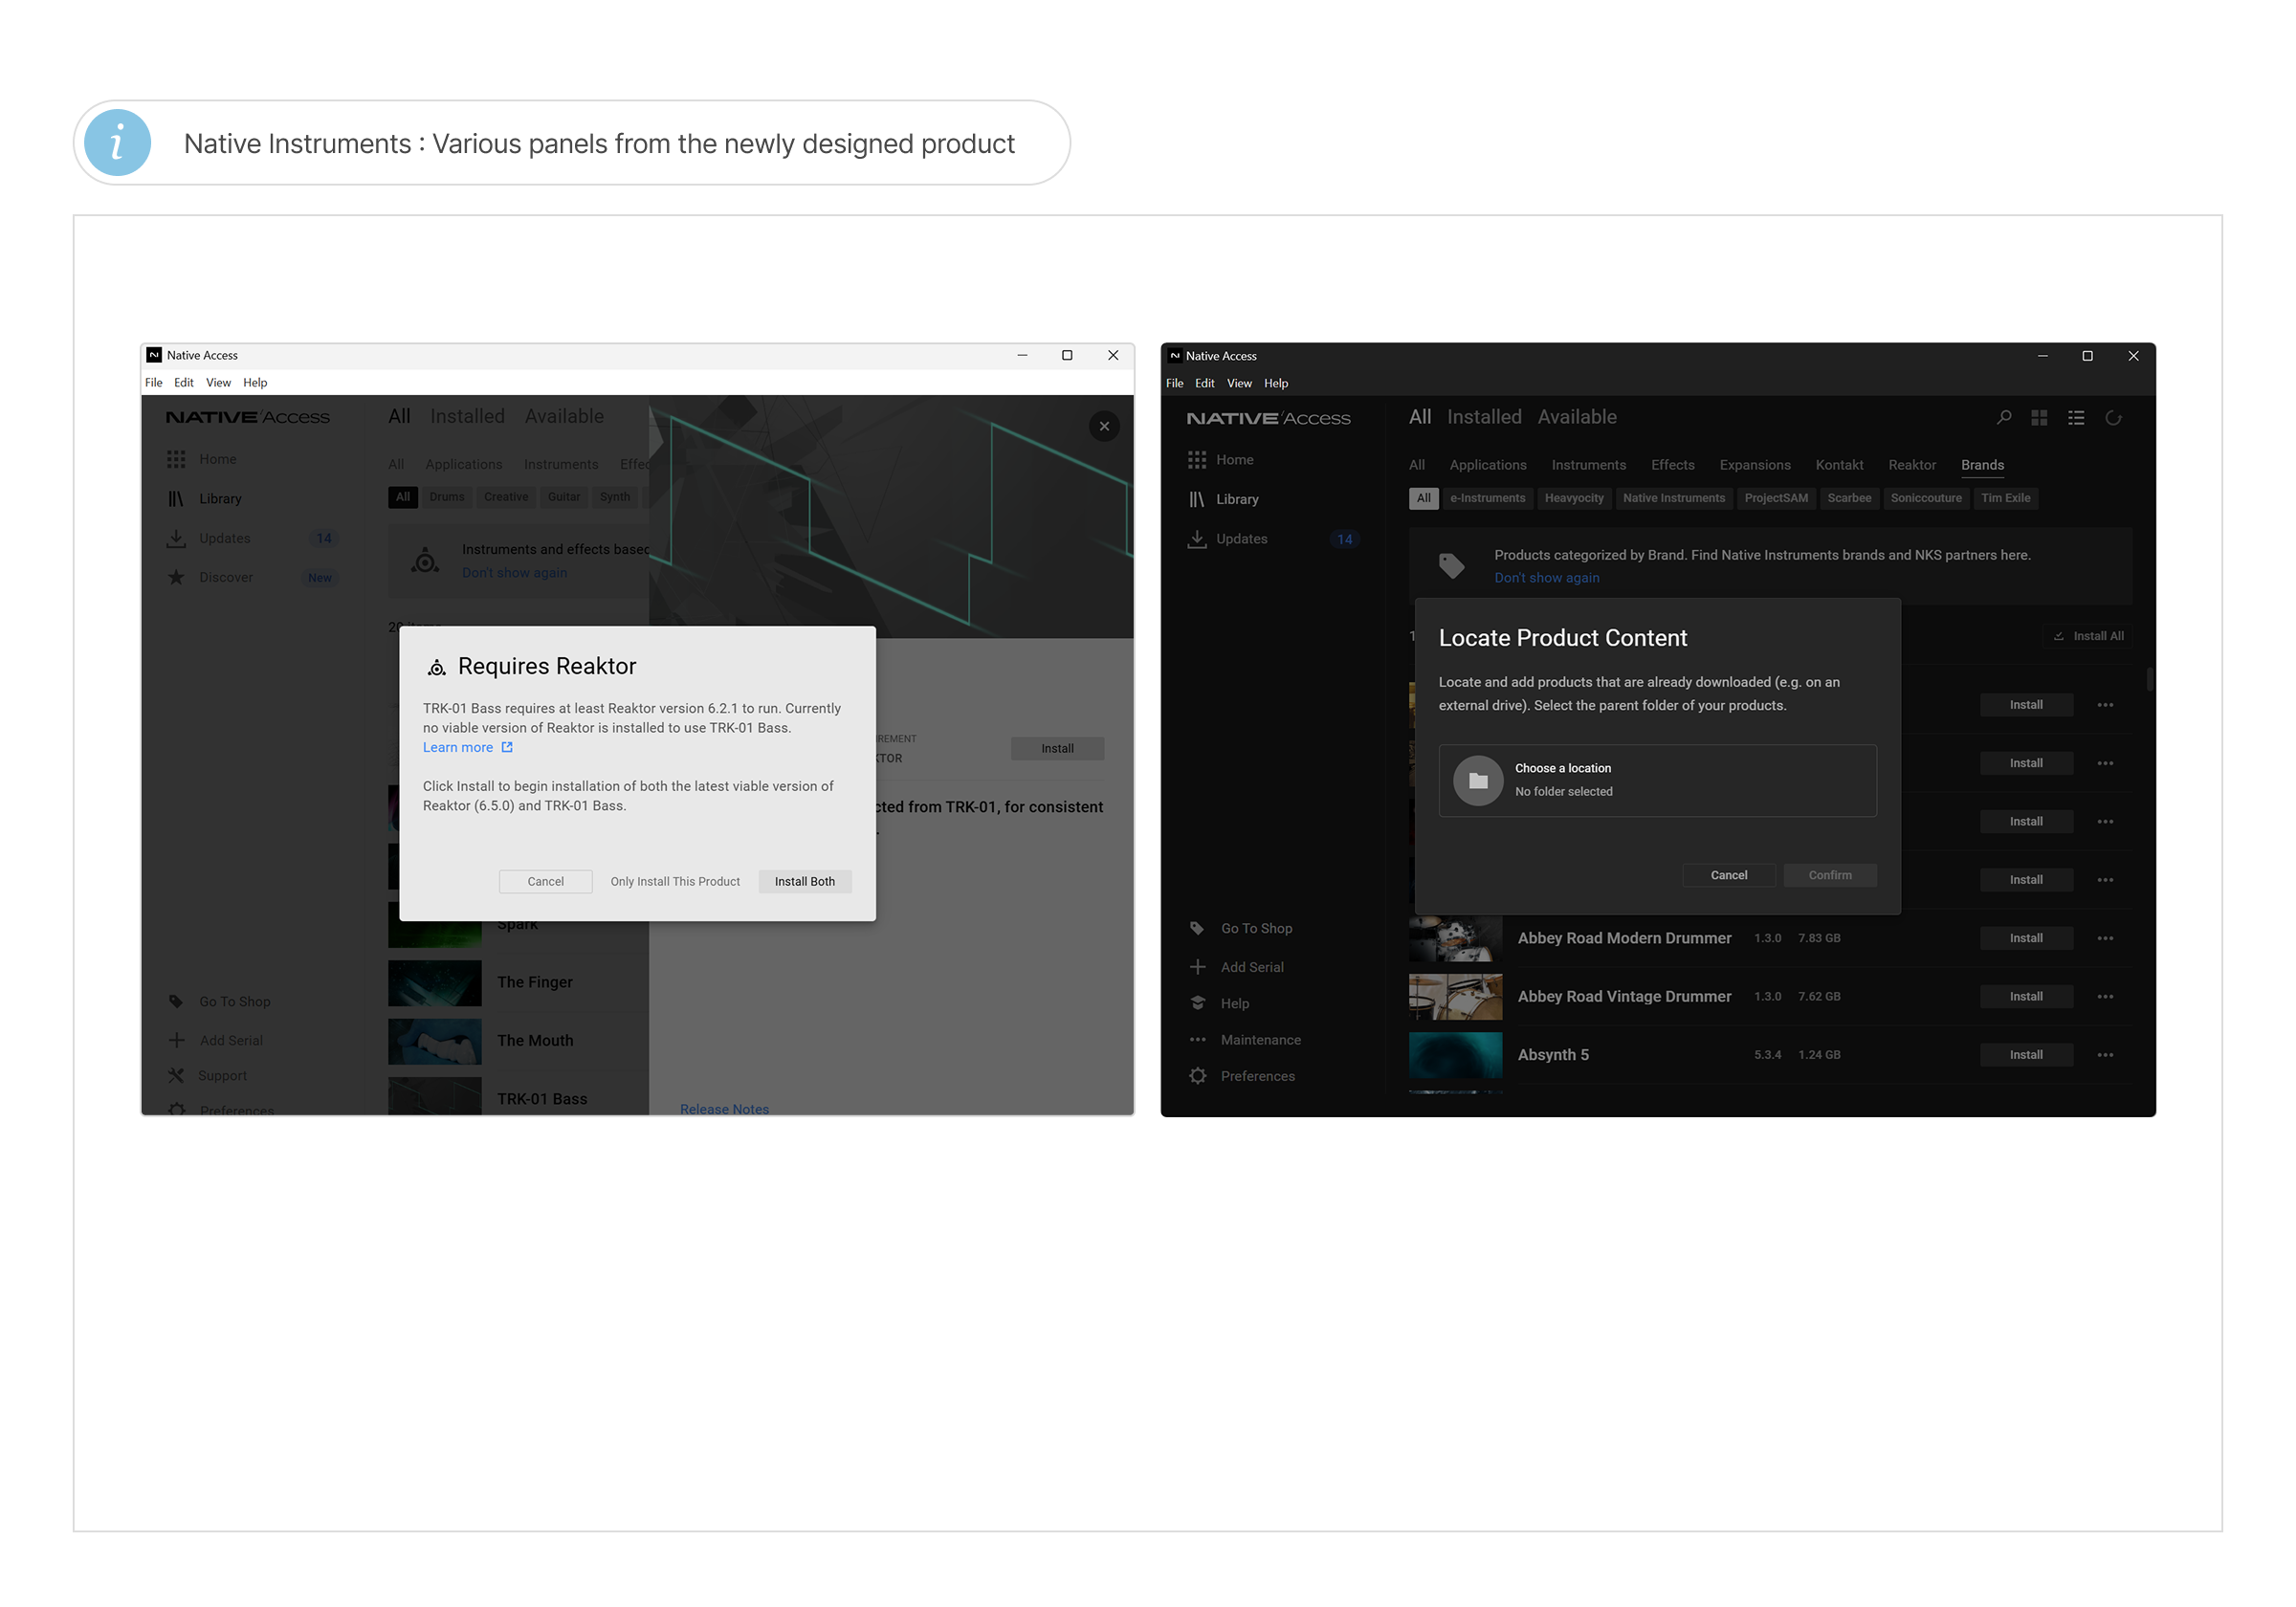This screenshot has width=2296, height=1607.
Task: Click the scrollbar in the dark product list
Action: [2148, 680]
